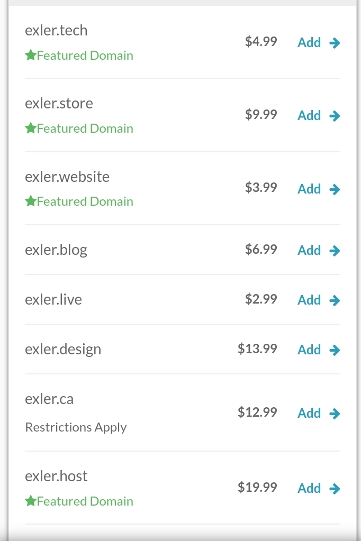Add exler.tech for $4.99
The width and height of the screenshot is (361, 541).
(309, 43)
